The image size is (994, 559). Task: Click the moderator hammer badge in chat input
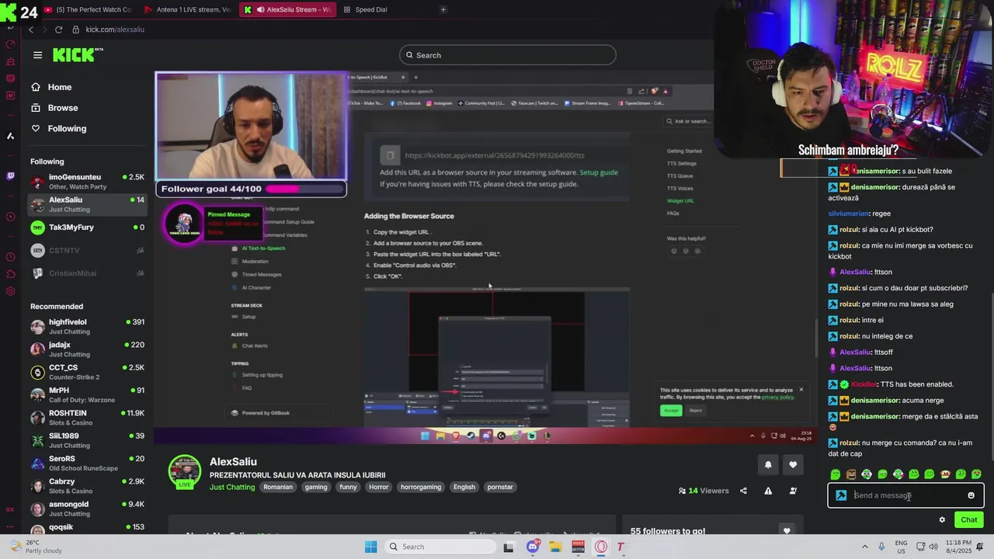841,495
